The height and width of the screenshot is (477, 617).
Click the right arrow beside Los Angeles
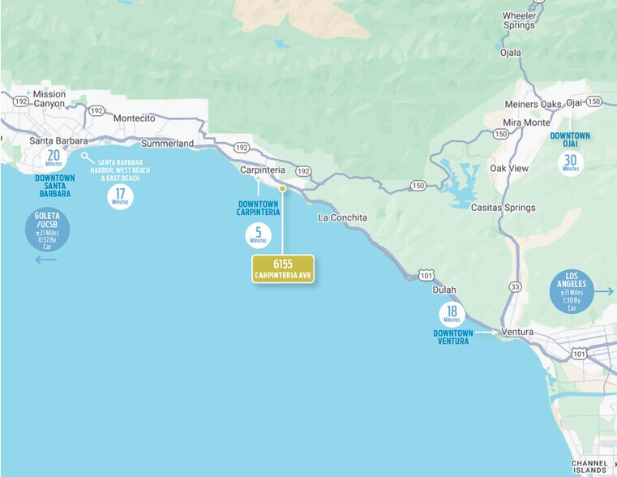point(603,291)
